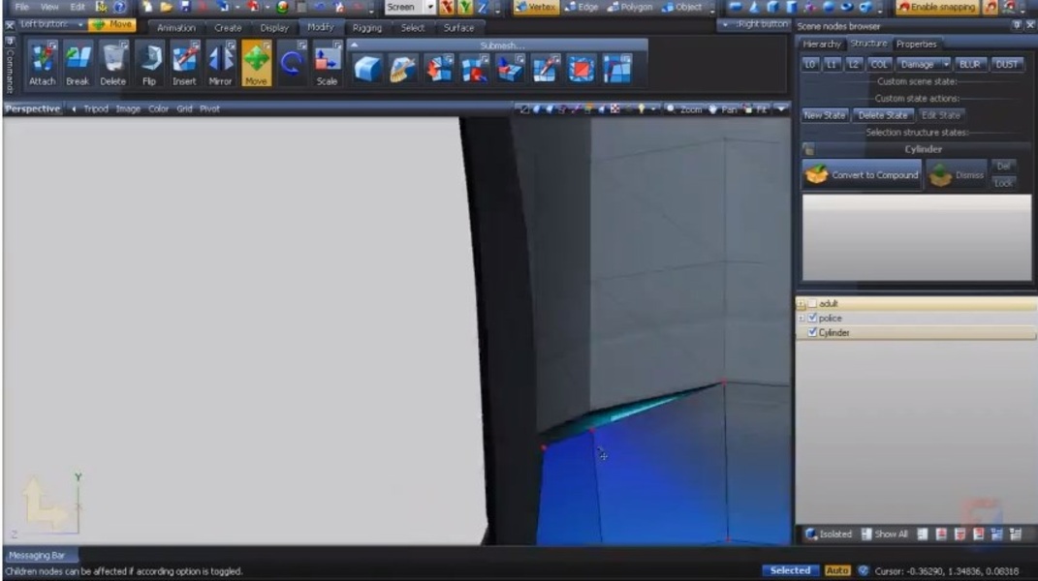
Task: Open the Damage dropdown
Action: [922, 64]
